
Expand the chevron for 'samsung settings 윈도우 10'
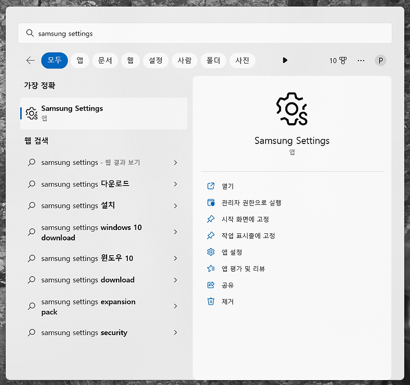pyautogui.click(x=175, y=258)
